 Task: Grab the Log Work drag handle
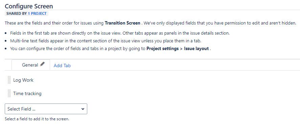[9, 80]
